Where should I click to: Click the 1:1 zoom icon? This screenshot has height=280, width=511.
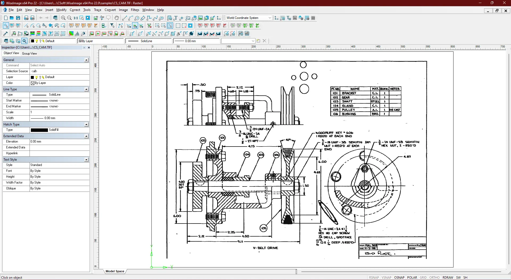click(x=76, y=18)
